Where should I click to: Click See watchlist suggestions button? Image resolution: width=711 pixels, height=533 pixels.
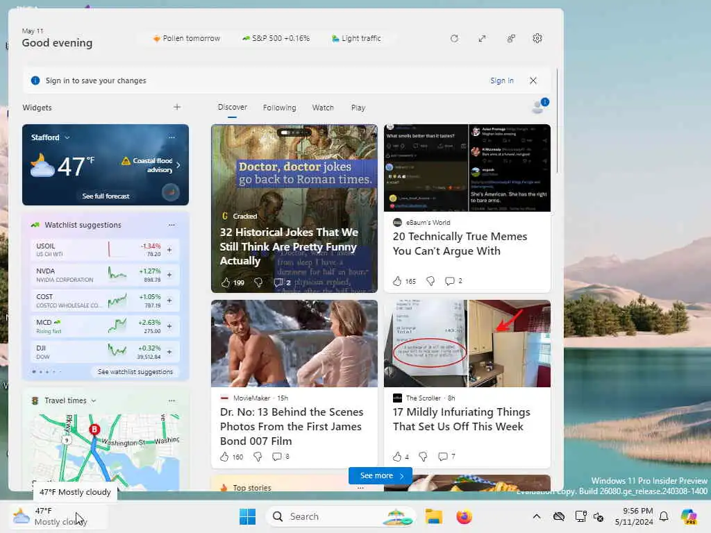coord(135,372)
